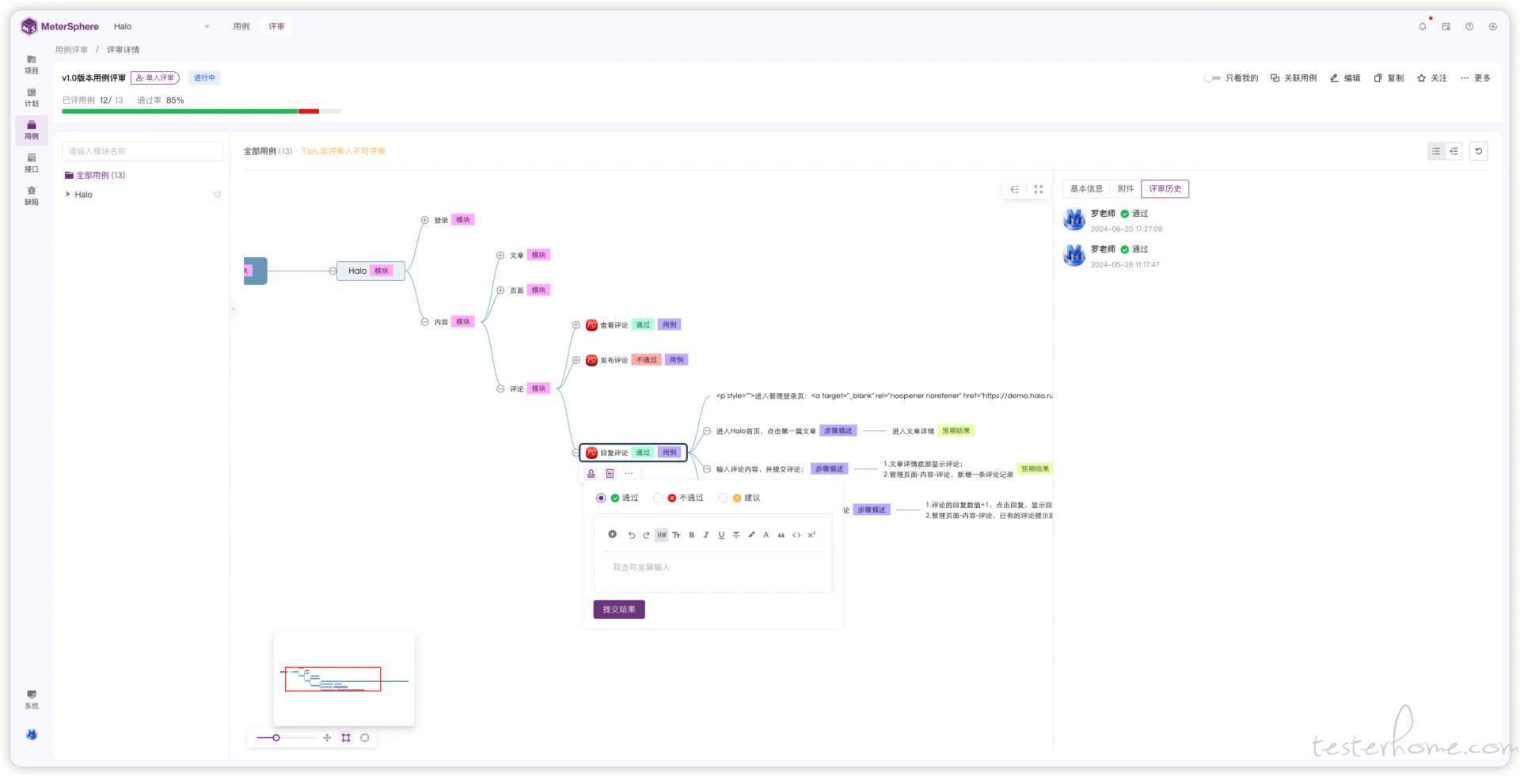Go to 用例评审 breadcrumb link
1520x777 pixels.
[71, 50]
